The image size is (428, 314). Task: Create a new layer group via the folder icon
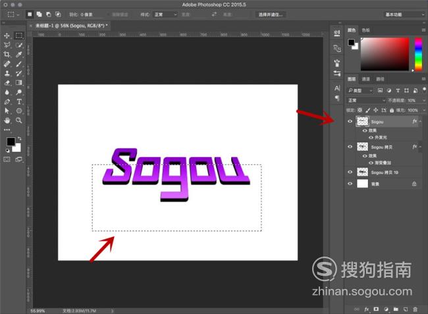tap(396, 309)
